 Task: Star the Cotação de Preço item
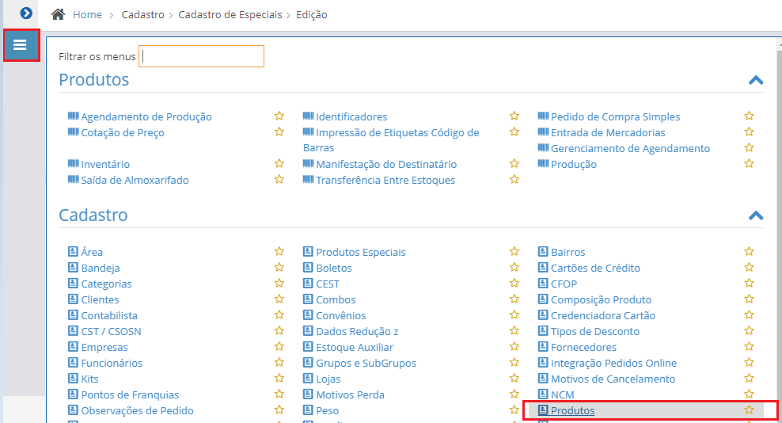[279, 131]
